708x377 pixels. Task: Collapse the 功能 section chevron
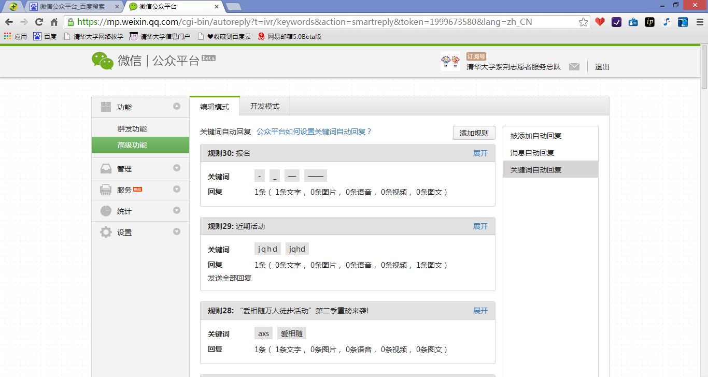pos(177,106)
